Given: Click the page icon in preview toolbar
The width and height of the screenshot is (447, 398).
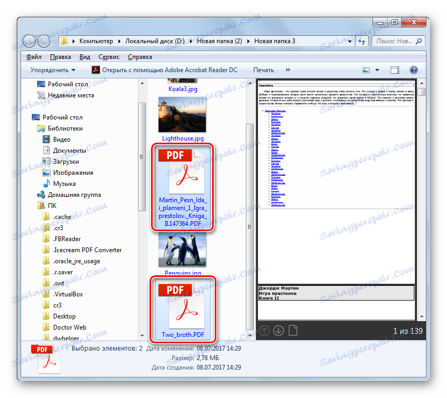Looking at the screenshot, I should click(293, 331).
